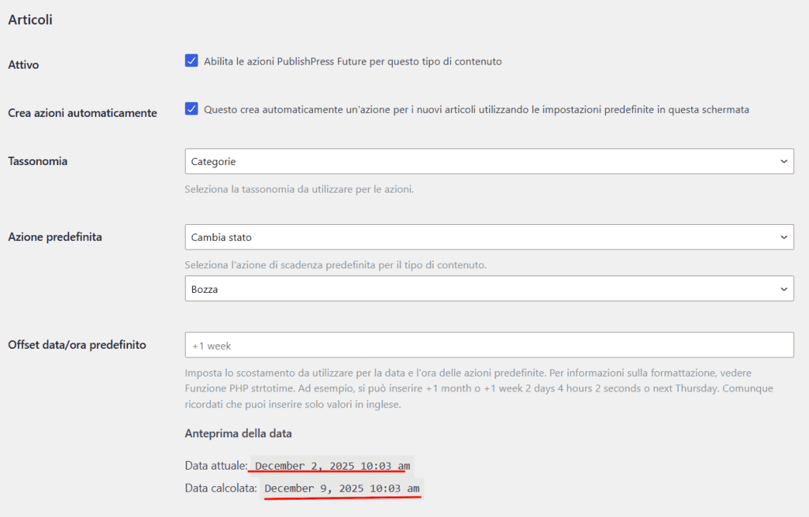Open the "Bozza" status dropdown
Viewport: 809px width, 517px height.
488,288
